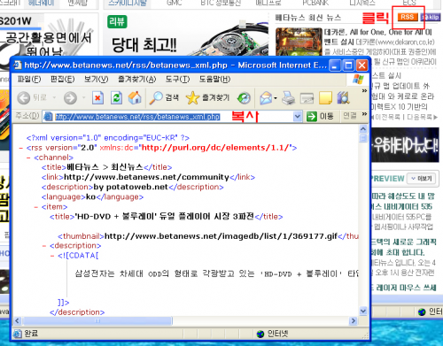
Task: Open History with the green clock icon
Action: [x=244, y=98]
